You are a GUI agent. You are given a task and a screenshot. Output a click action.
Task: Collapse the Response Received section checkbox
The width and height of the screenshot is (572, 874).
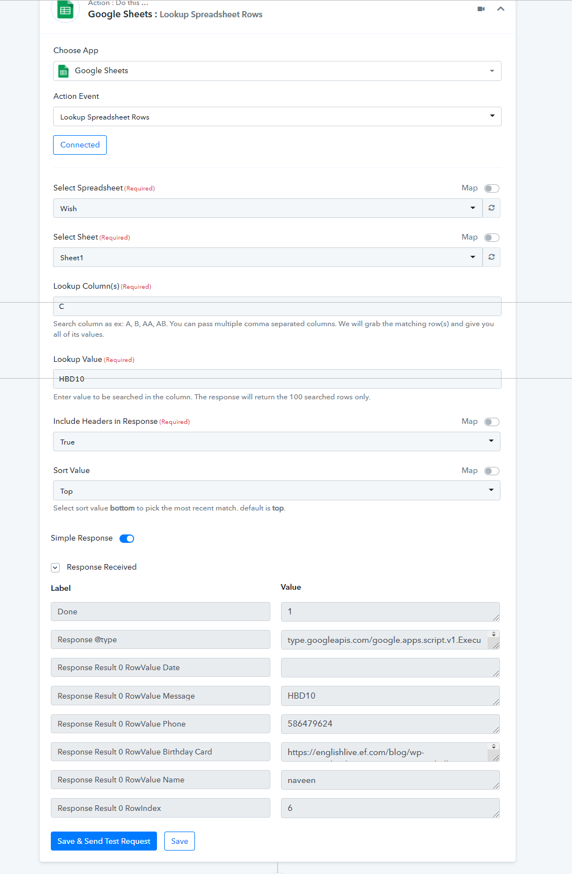click(x=55, y=567)
